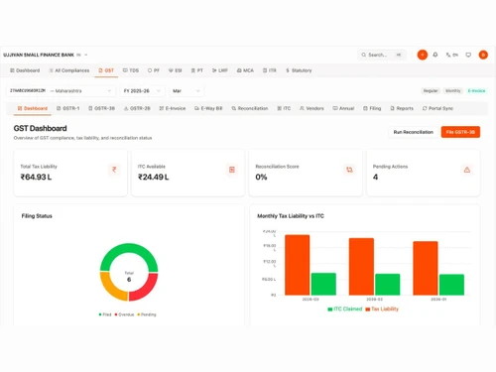Toggle the Pending legend entry
496x372 pixels.
(147, 314)
